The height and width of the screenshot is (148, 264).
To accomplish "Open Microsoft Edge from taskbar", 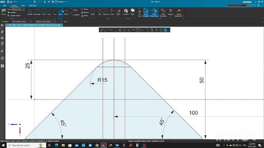I will 57,145.
